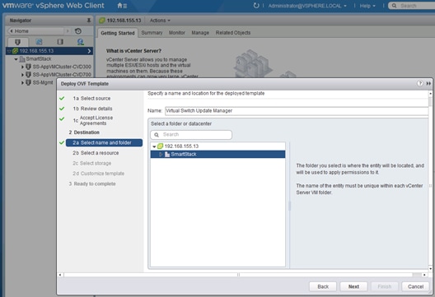The height and width of the screenshot is (297, 435).
Task: Select SmartStack datacenter in Navigator
Action: click(x=39, y=59)
